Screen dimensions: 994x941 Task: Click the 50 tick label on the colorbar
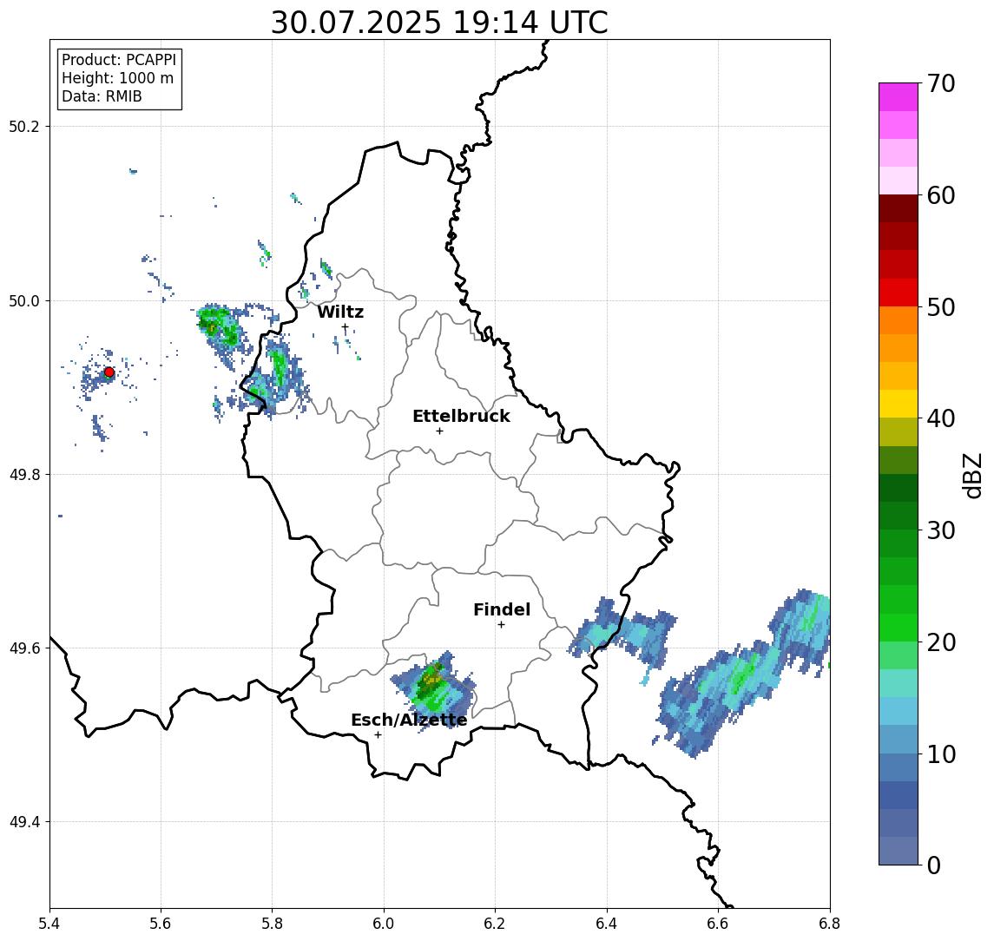(941, 307)
